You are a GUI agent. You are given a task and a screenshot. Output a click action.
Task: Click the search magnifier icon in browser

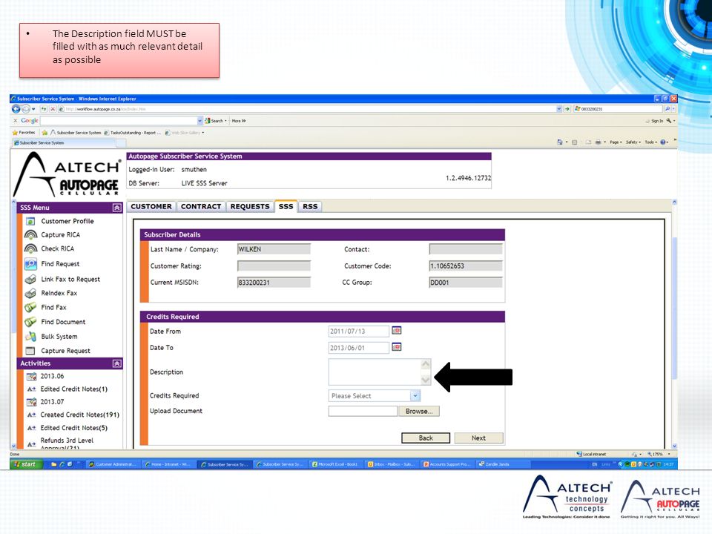pyautogui.click(x=667, y=109)
